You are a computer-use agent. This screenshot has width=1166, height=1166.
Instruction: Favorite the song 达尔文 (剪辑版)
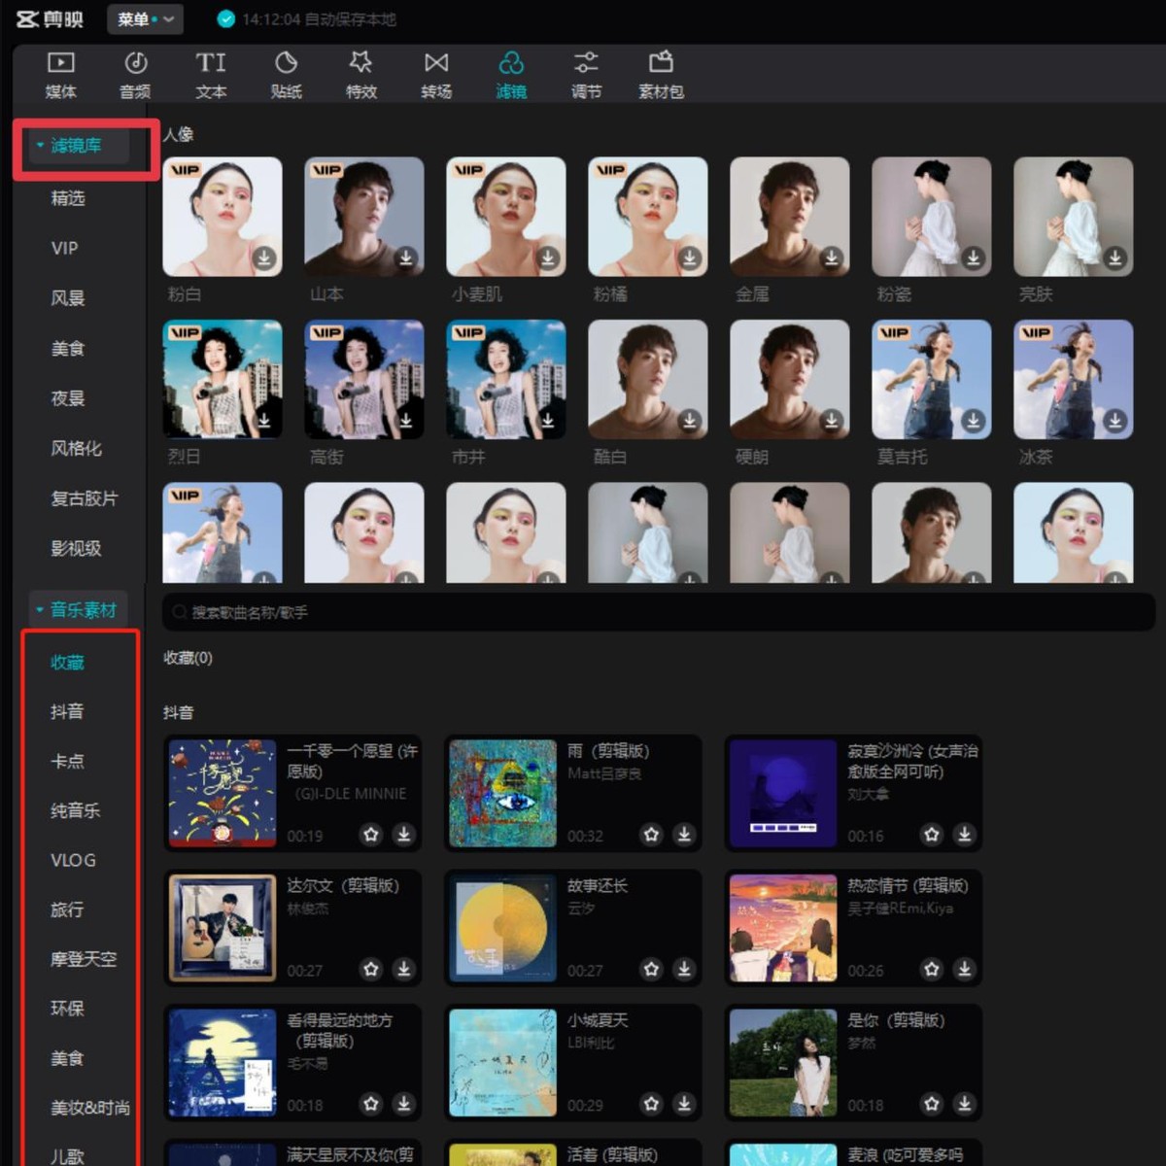(x=371, y=969)
